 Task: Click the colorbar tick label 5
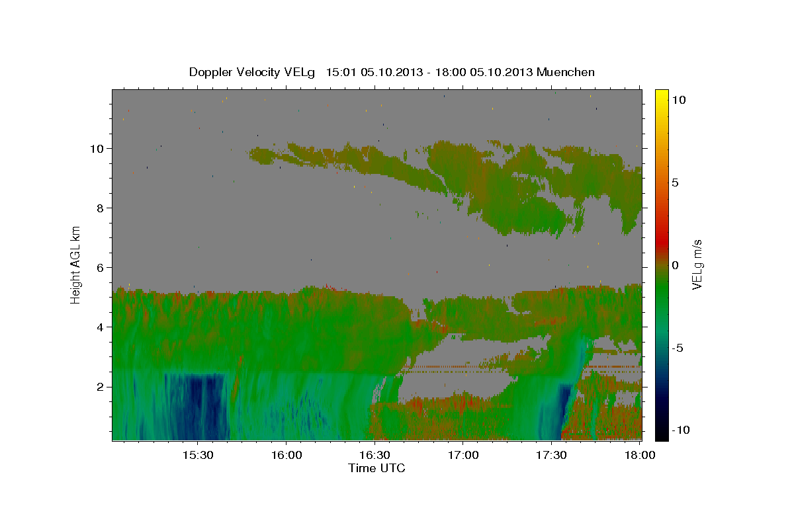coord(675,183)
